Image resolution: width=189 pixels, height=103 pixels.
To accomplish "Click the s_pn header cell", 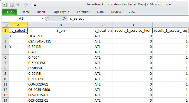I will (61, 30).
